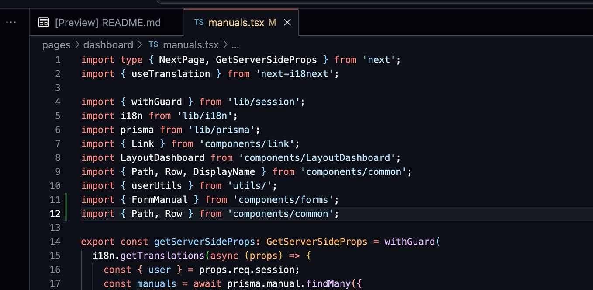Image resolution: width=593 pixels, height=290 pixels.
Task: Click line number 1 in the gutter
Action: coord(58,60)
